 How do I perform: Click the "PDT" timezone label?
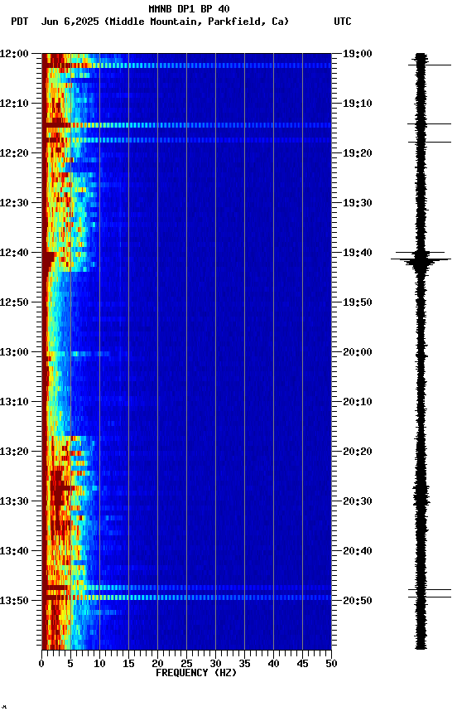point(19,22)
